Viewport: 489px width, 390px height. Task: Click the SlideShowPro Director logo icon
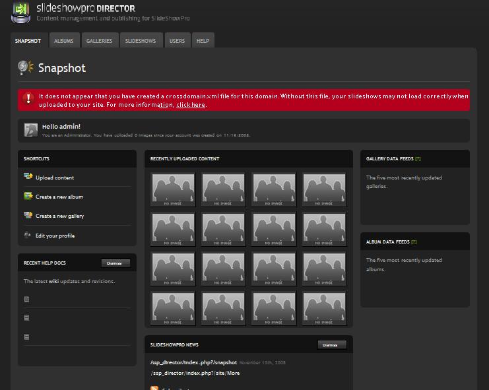[20, 13]
